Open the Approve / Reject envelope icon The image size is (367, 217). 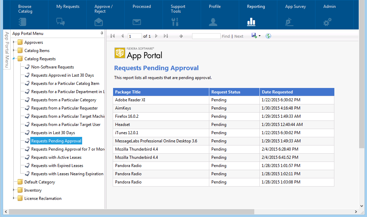point(99,22)
